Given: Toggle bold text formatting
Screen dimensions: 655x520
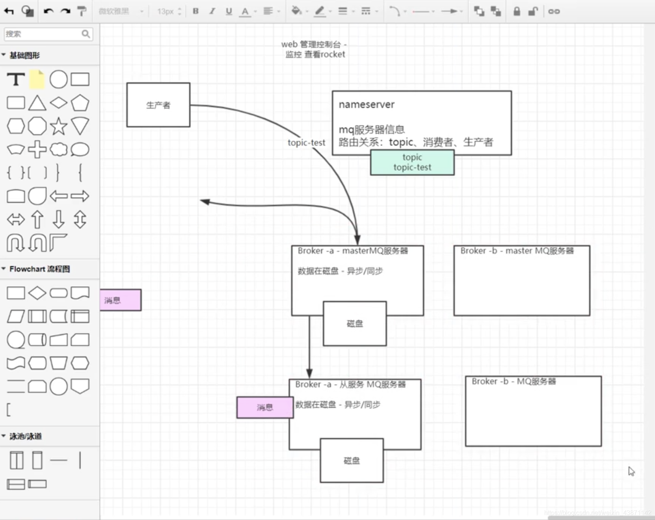Looking at the screenshot, I should click(x=195, y=11).
